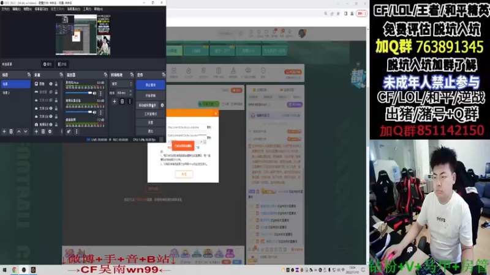Click search box in Douyu page header
This screenshot has width=490, height=275.
(230, 34)
